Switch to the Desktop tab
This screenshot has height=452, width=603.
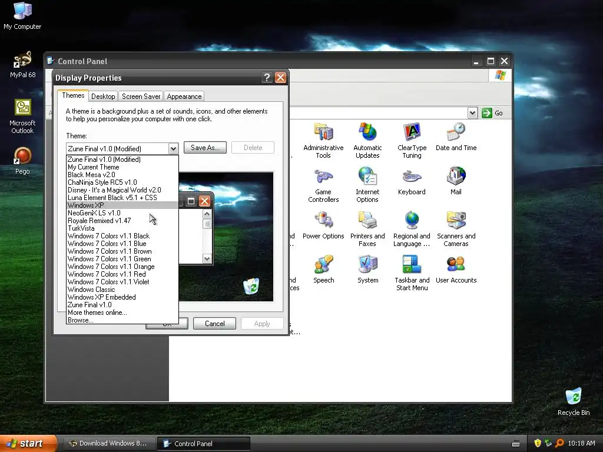pyautogui.click(x=103, y=97)
